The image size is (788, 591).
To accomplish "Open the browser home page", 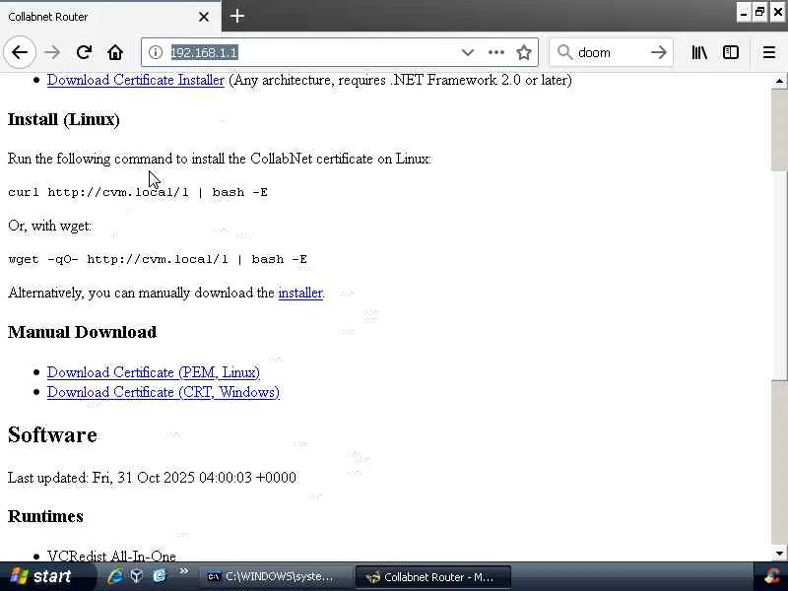I will click(x=115, y=52).
